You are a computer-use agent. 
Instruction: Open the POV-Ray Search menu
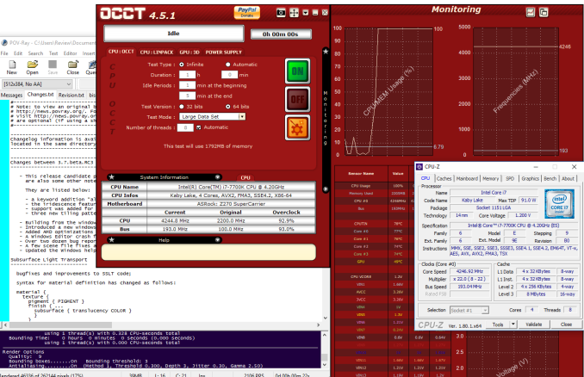tap(35, 53)
